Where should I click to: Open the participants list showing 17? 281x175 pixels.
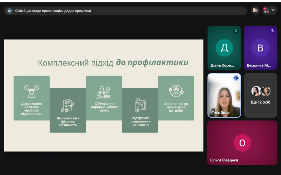(269, 10)
